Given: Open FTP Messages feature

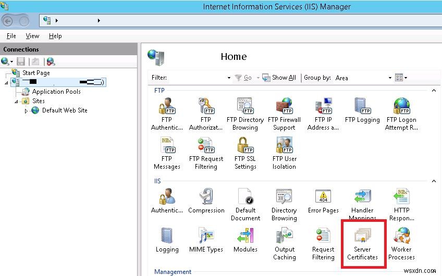Looking at the screenshot, I should [x=167, y=153].
